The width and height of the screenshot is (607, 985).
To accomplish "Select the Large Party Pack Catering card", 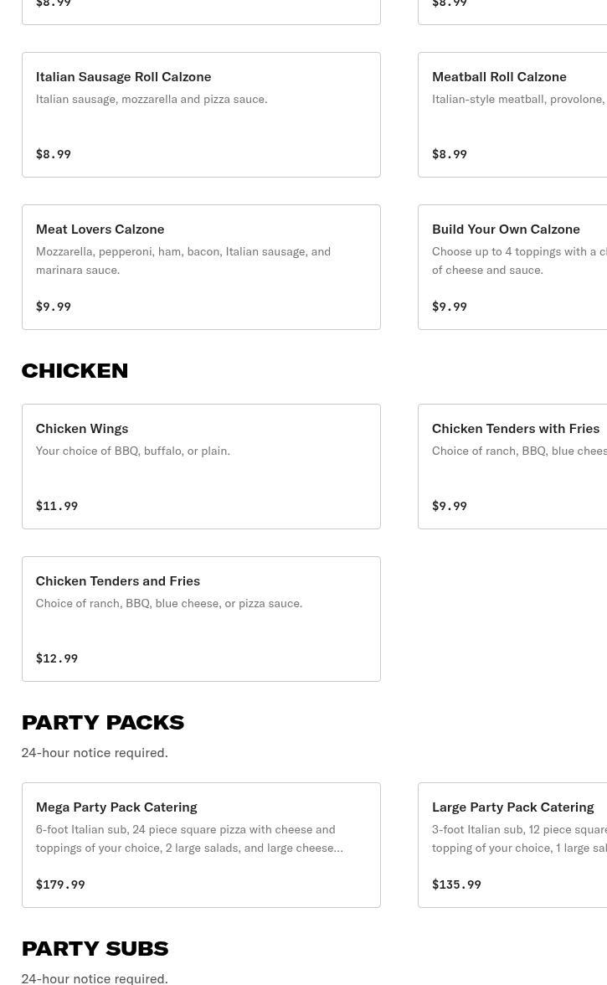I will [x=512, y=845].
